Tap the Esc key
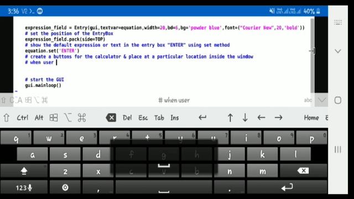This screenshot has height=199, width=354. pos(143,118)
